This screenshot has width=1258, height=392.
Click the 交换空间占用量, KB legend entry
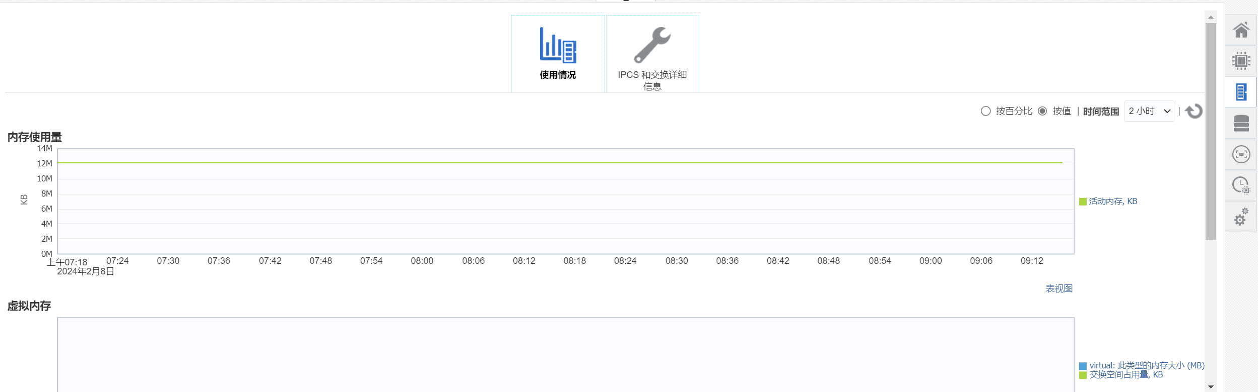(x=1126, y=374)
